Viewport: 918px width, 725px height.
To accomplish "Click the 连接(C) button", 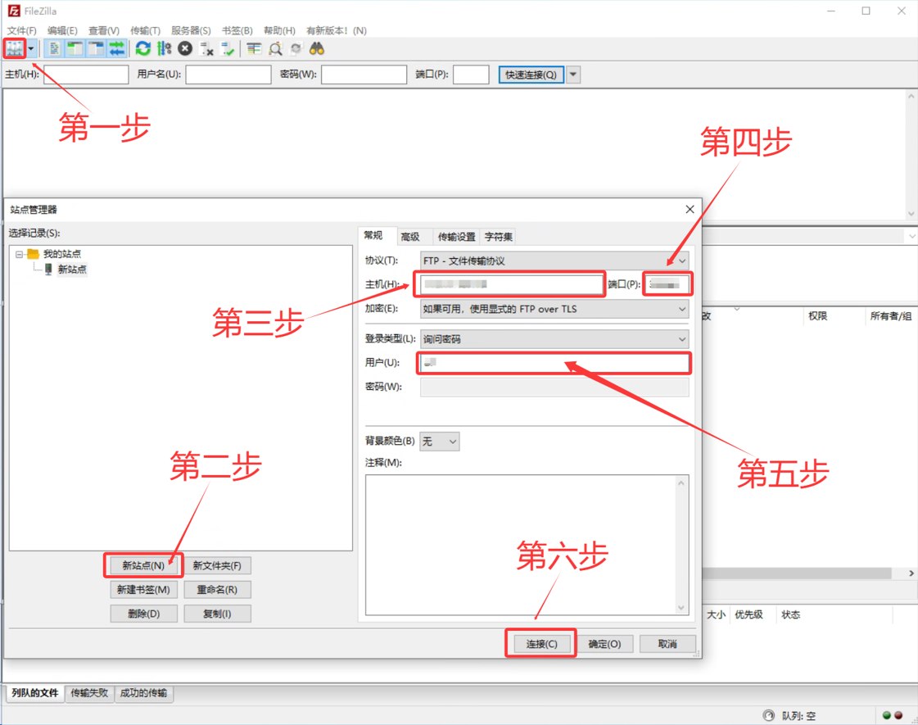I will (x=541, y=644).
